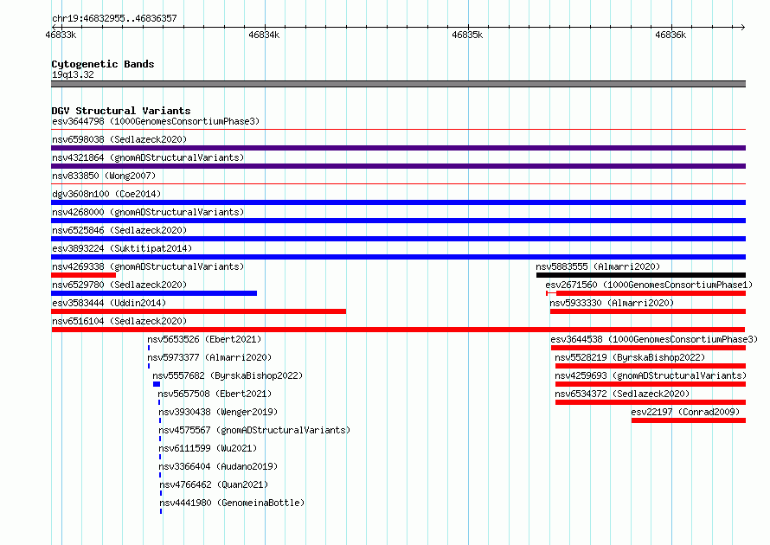Image resolution: width=770 pixels, height=545 pixels.
Task: Open nsv4268000 (gnomADStructuralVariants) variant label
Action: (148, 212)
